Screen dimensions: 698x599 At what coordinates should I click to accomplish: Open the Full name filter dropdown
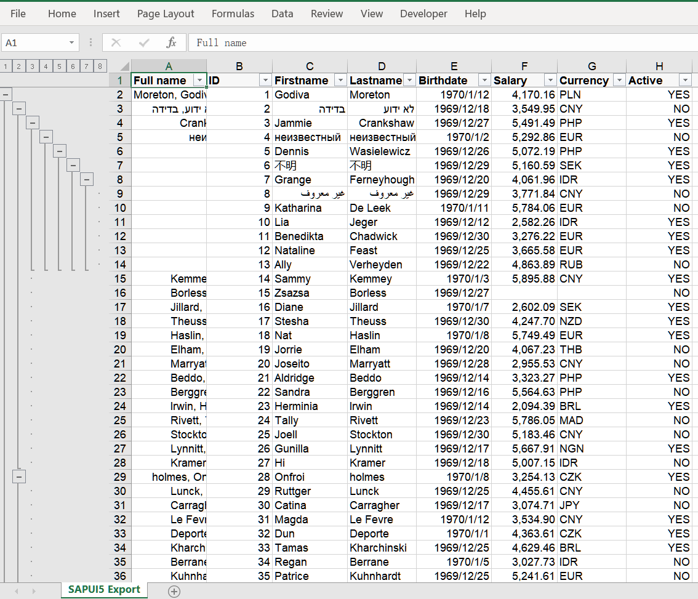tap(200, 80)
